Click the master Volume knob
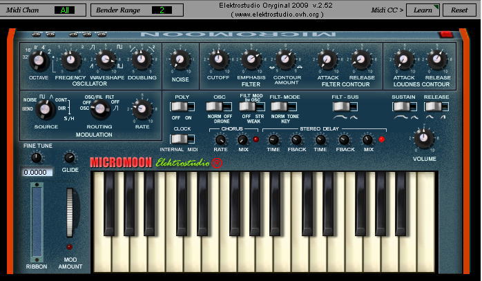482x281 pixels. [423, 138]
